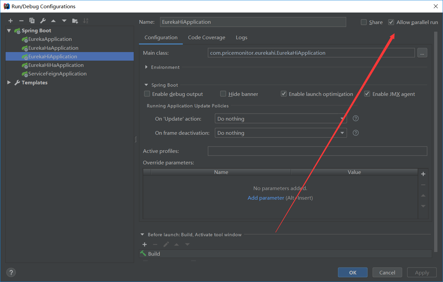
Task: Open edit templates wrench icon
Action: (x=43, y=21)
